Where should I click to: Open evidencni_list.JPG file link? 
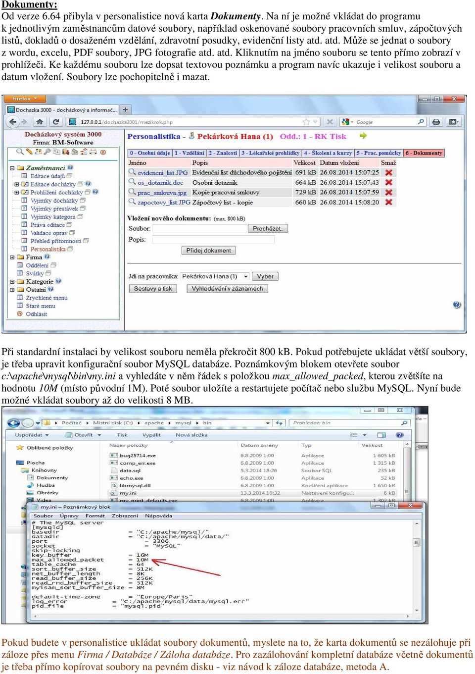[163, 172]
